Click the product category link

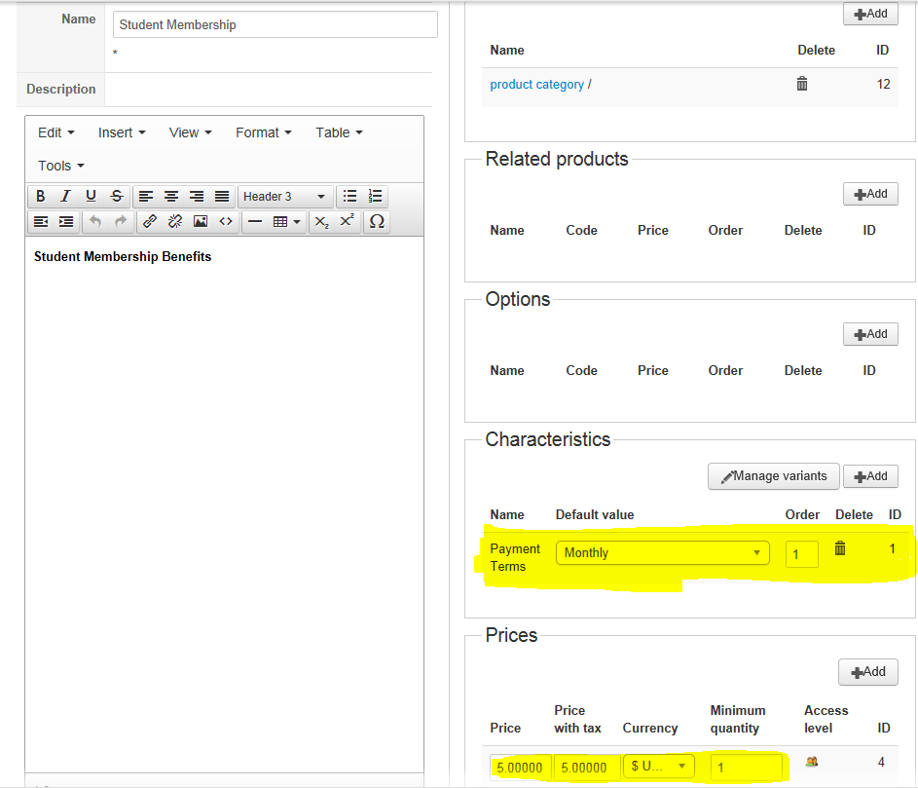pyautogui.click(x=536, y=85)
